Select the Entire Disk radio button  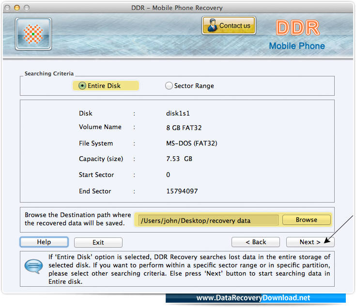[82, 86]
